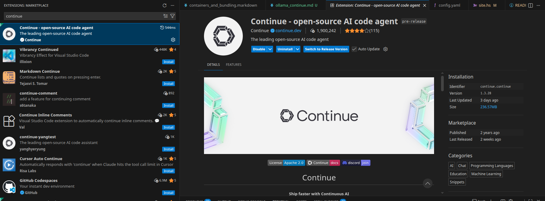
Task: Click the scroll-to-top arrow button
Action: [x=428, y=183]
